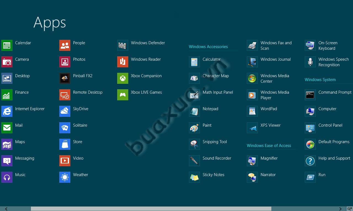Start Pinball FX2 game icon
The image size is (353, 211).
[65, 78]
